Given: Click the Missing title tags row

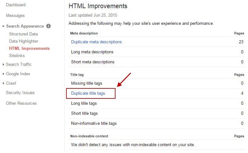Looking at the screenshot, I should coord(157,83).
